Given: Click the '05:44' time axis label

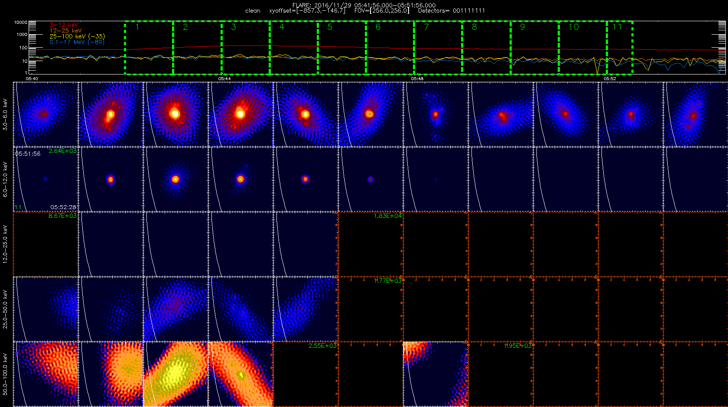Looking at the screenshot, I should click(224, 79).
